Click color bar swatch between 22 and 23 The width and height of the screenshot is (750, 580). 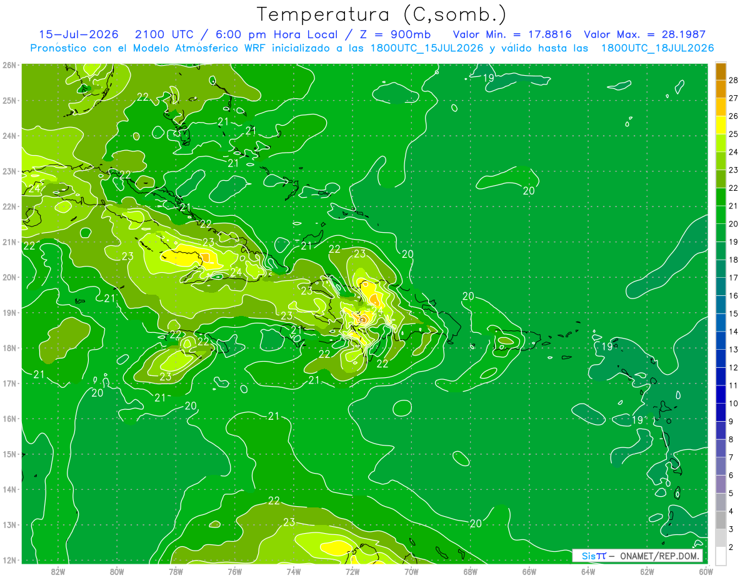(721, 179)
